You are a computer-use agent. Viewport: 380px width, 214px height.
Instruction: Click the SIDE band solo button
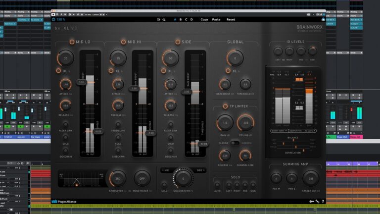[x=171, y=138]
